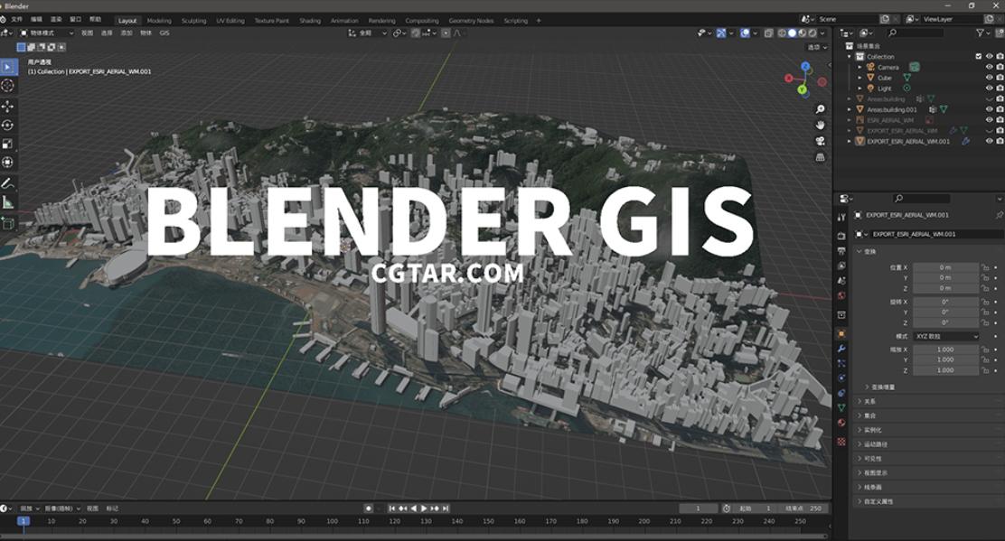Select the Measure tool

pyautogui.click(x=8, y=202)
